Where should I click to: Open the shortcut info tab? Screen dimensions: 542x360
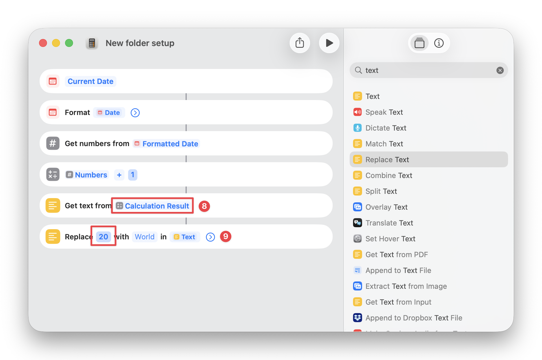[439, 43]
